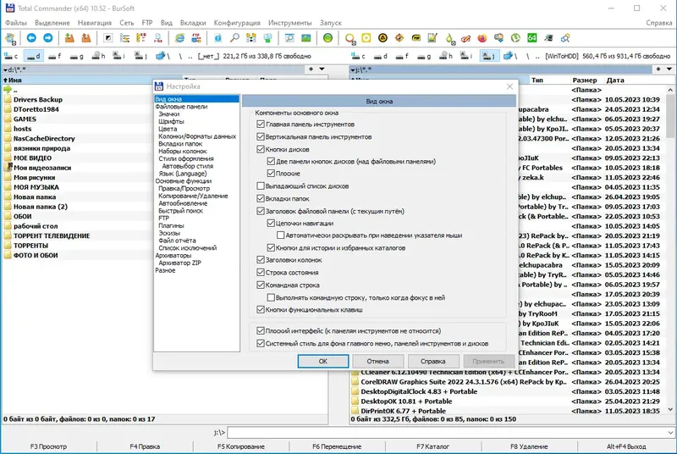Click the Internet Explorer globe toolbar icon
Viewport: 677px width, 454px height.
[x=179, y=38]
